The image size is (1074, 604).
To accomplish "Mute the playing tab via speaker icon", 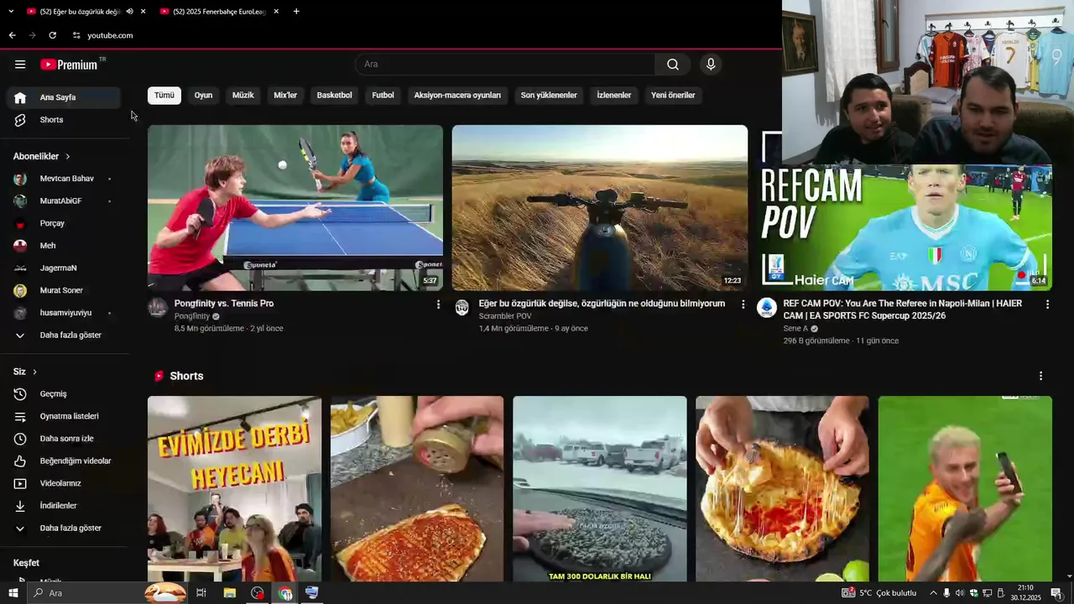I will pyautogui.click(x=129, y=12).
